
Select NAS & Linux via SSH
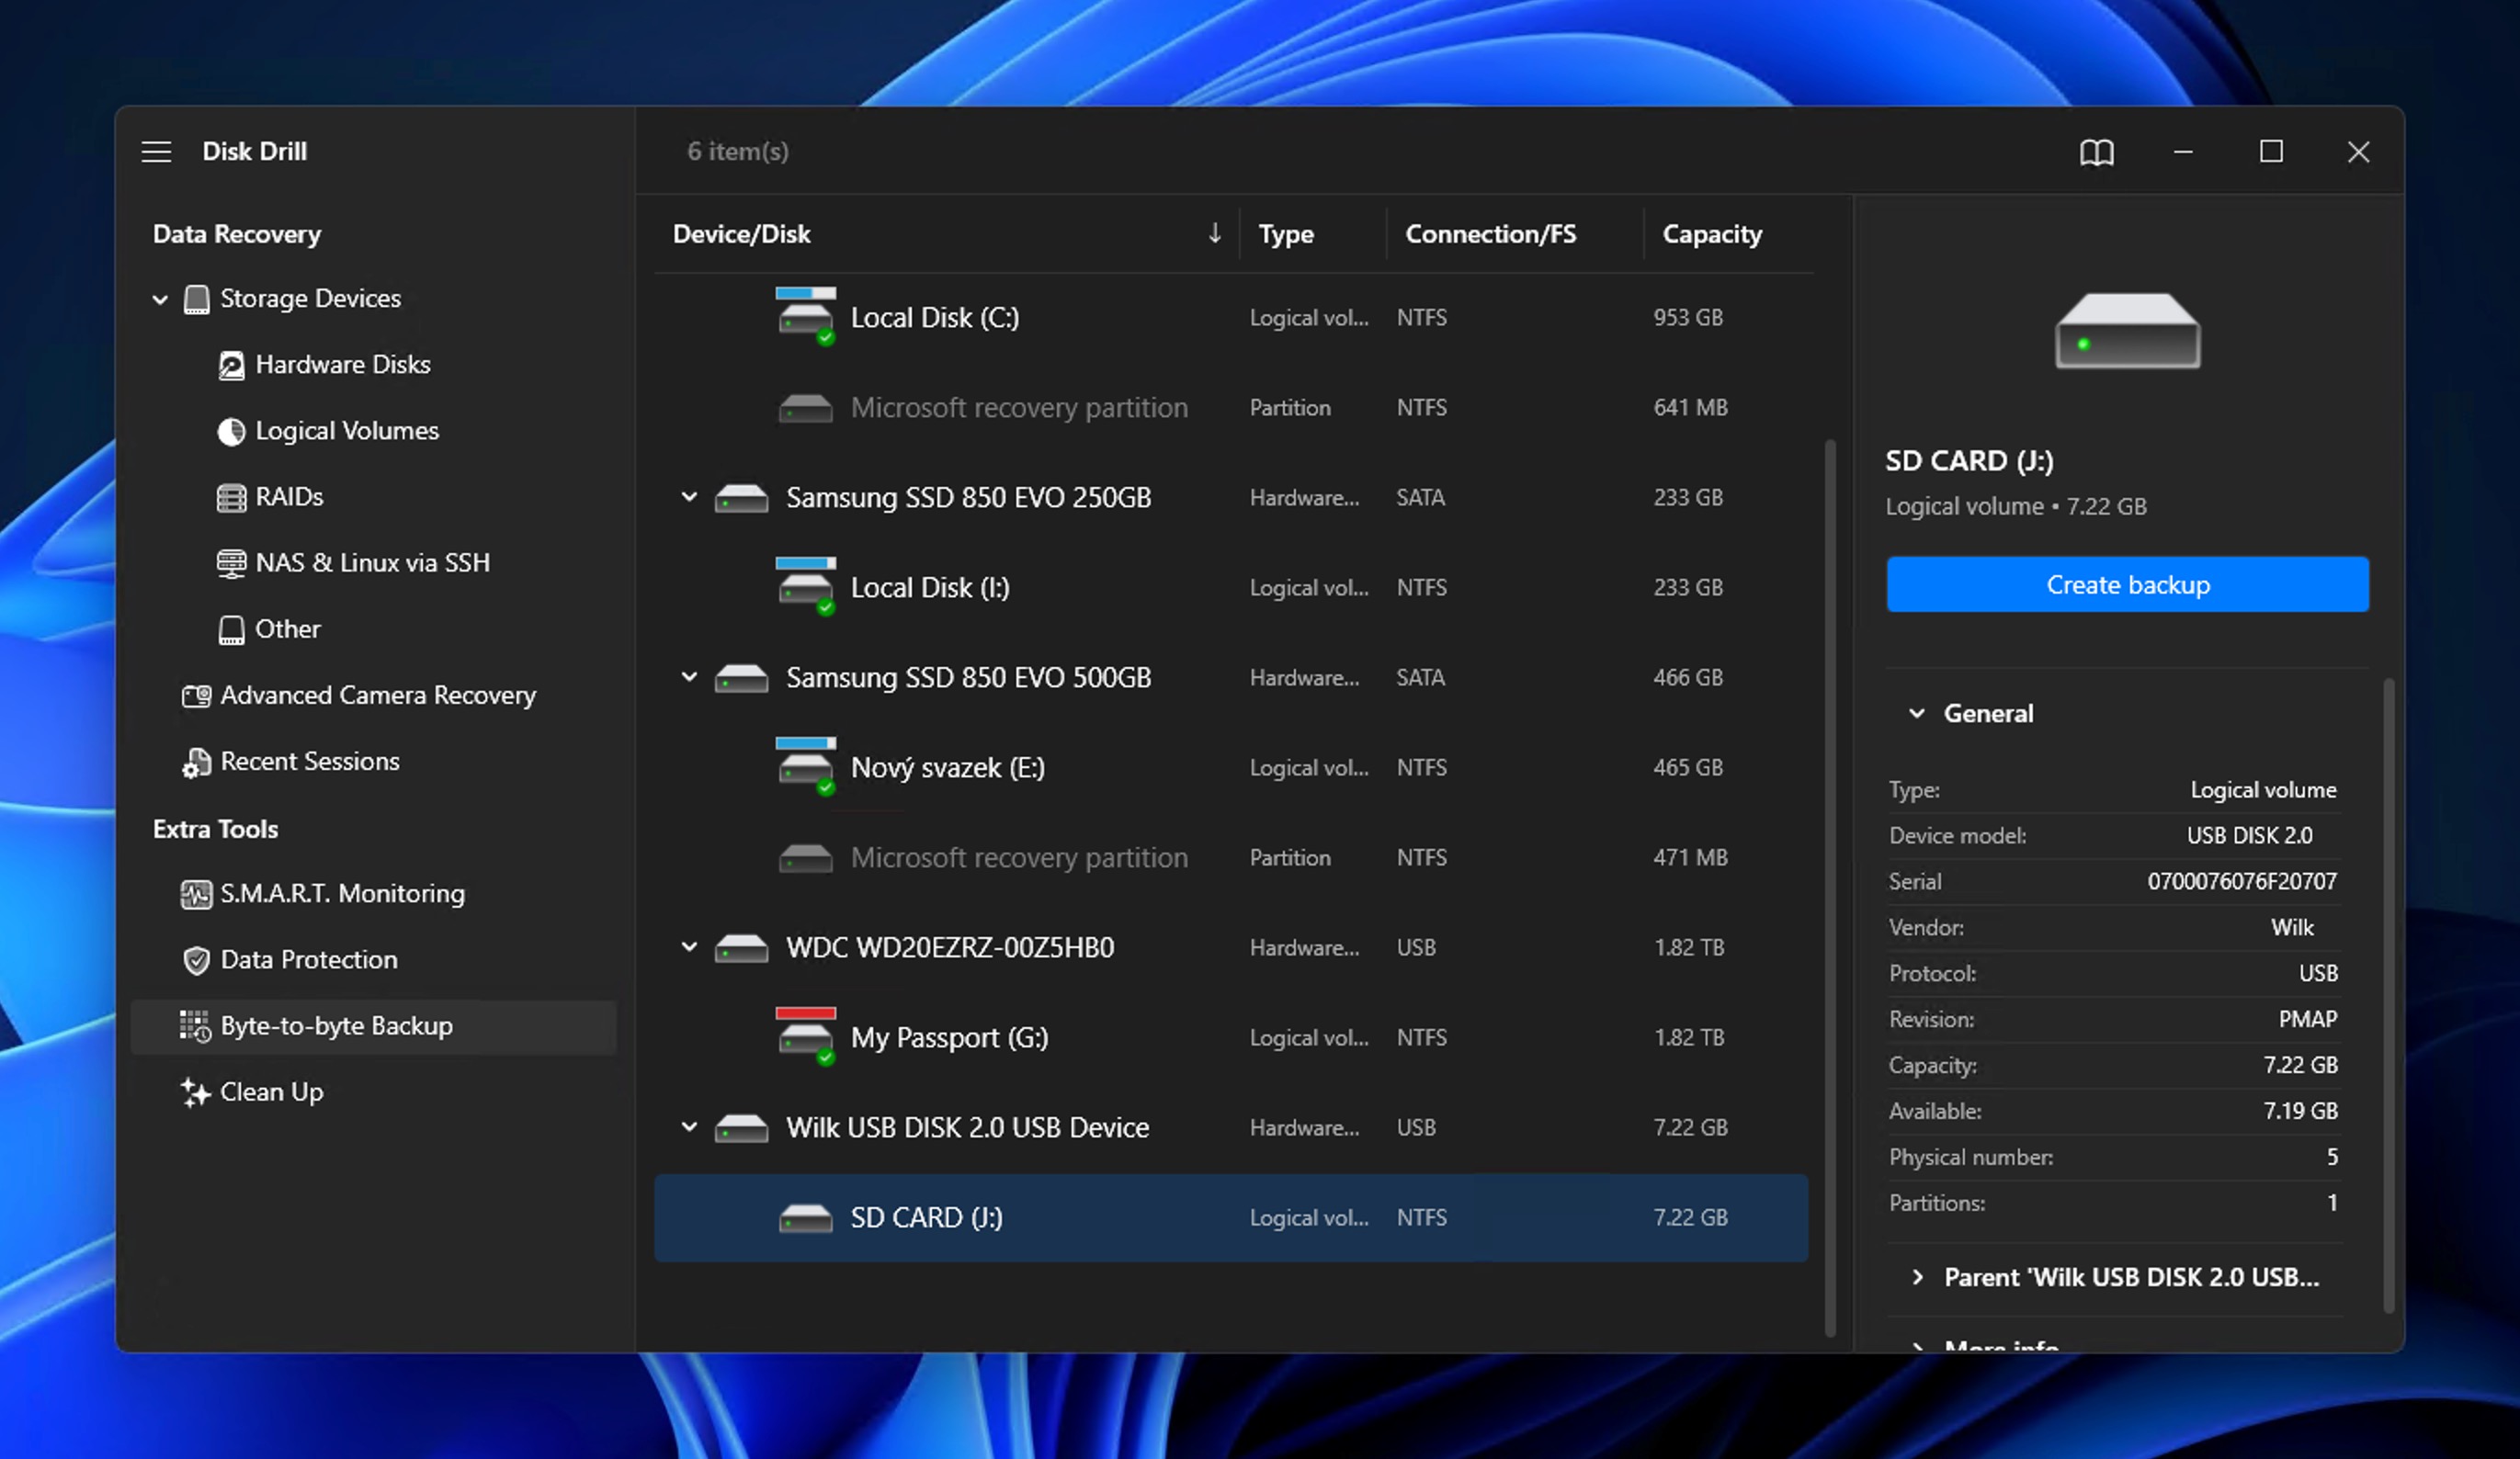pyautogui.click(x=372, y=563)
